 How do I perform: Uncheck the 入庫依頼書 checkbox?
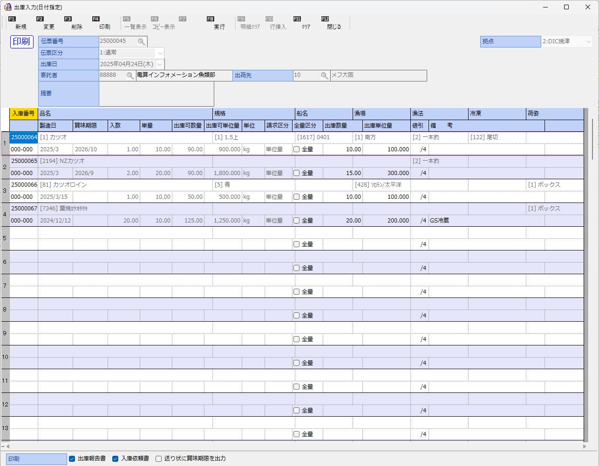115,459
